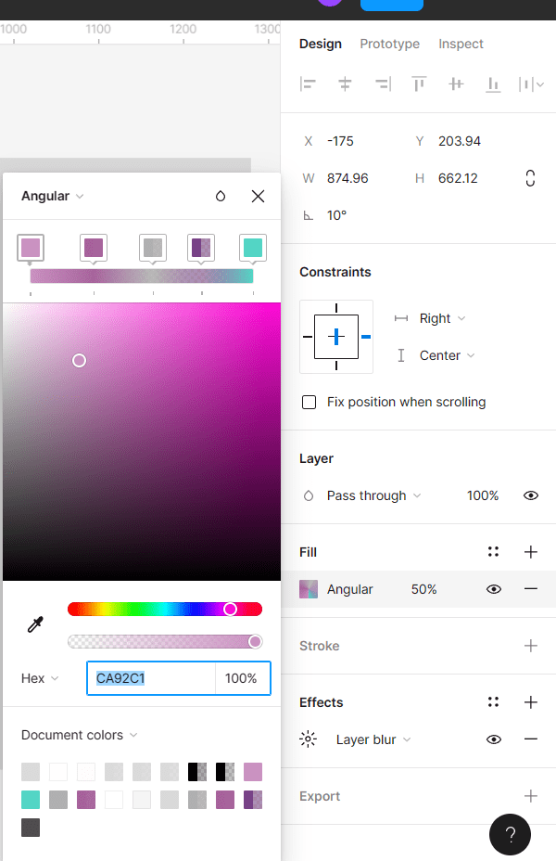
Task: Close the Angular gradient picker
Action: tap(258, 196)
